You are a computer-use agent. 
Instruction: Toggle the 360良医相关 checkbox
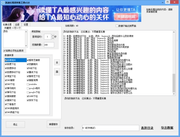[6, 108]
